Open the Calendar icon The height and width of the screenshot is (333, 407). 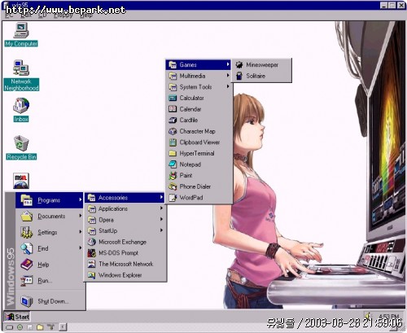click(173, 109)
